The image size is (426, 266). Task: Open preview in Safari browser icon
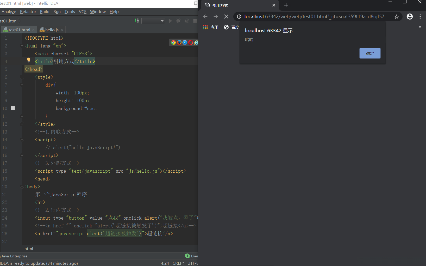[x=185, y=43]
